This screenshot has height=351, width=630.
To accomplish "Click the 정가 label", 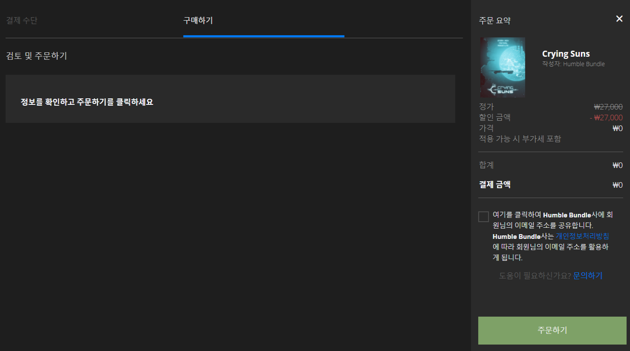I will click(486, 107).
